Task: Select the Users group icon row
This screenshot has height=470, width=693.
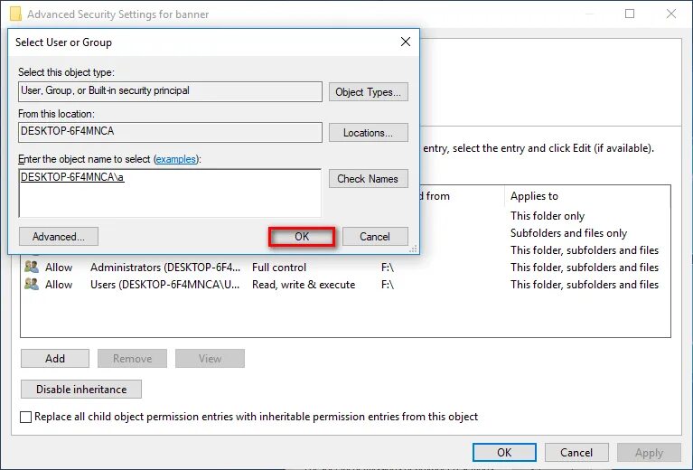Action: [x=32, y=284]
